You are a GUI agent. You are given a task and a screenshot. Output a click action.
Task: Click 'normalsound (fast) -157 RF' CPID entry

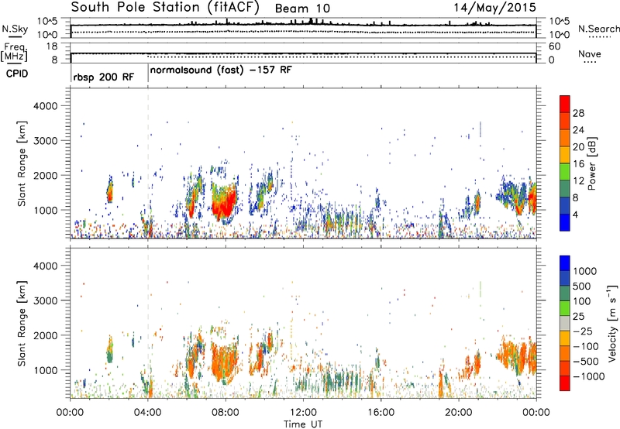(x=221, y=70)
